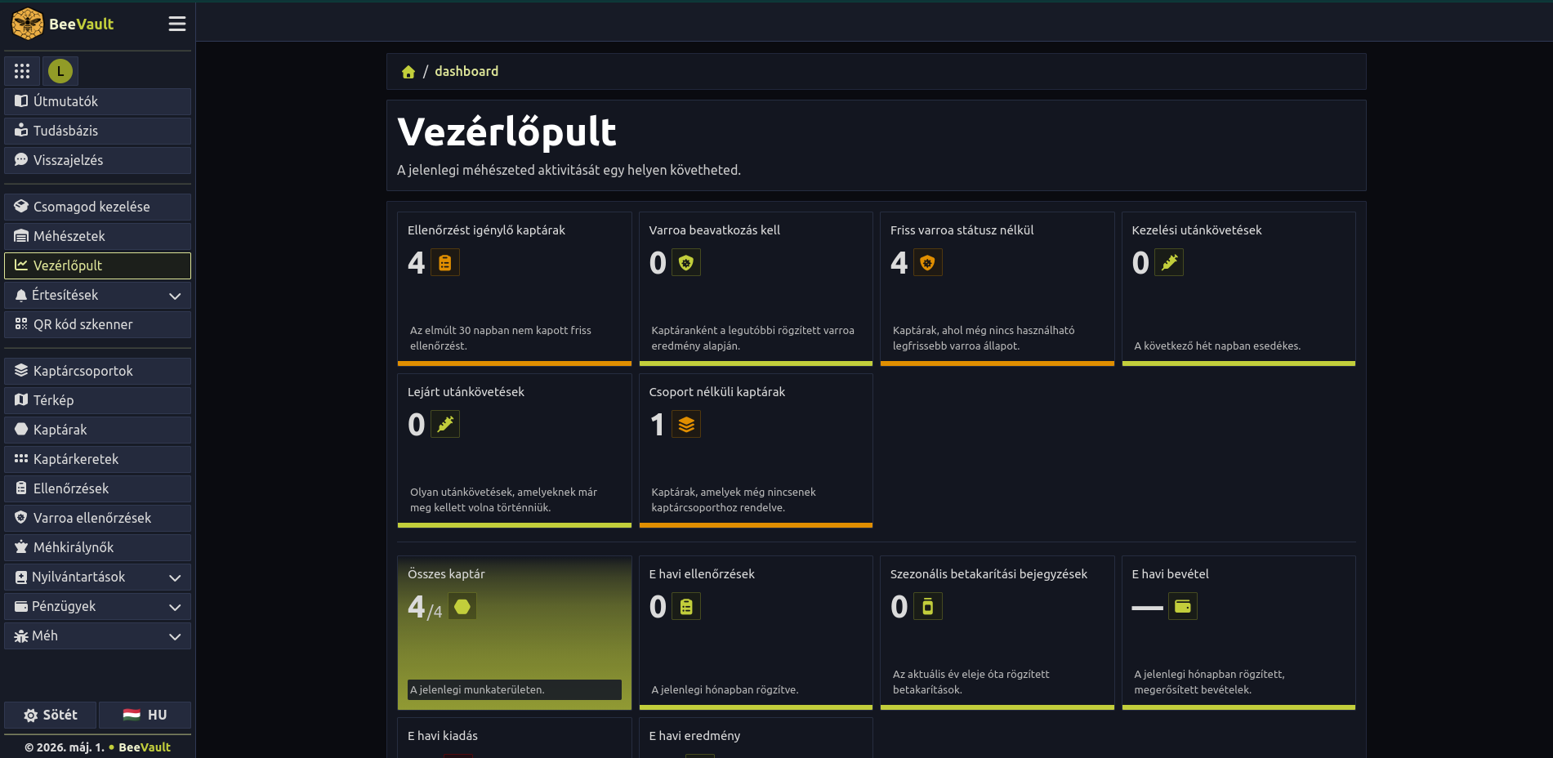Viewport: 1553px width, 758px height.
Task: Open Útmutatók in the sidebar
Action: click(x=97, y=101)
